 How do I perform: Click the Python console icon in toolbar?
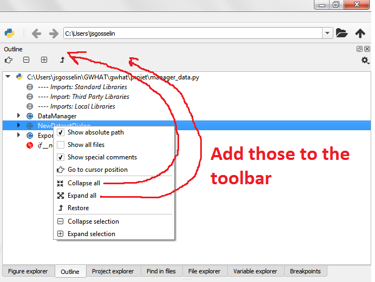click(x=10, y=33)
